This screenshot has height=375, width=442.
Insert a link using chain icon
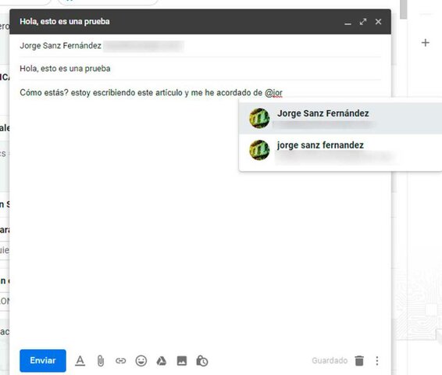(x=120, y=361)
